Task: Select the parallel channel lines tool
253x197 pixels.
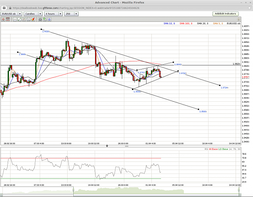Action: pyautogui.click(x=24, y=19)
